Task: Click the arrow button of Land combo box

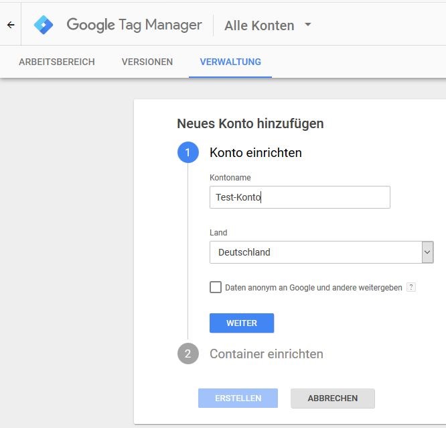Action: 427,252
